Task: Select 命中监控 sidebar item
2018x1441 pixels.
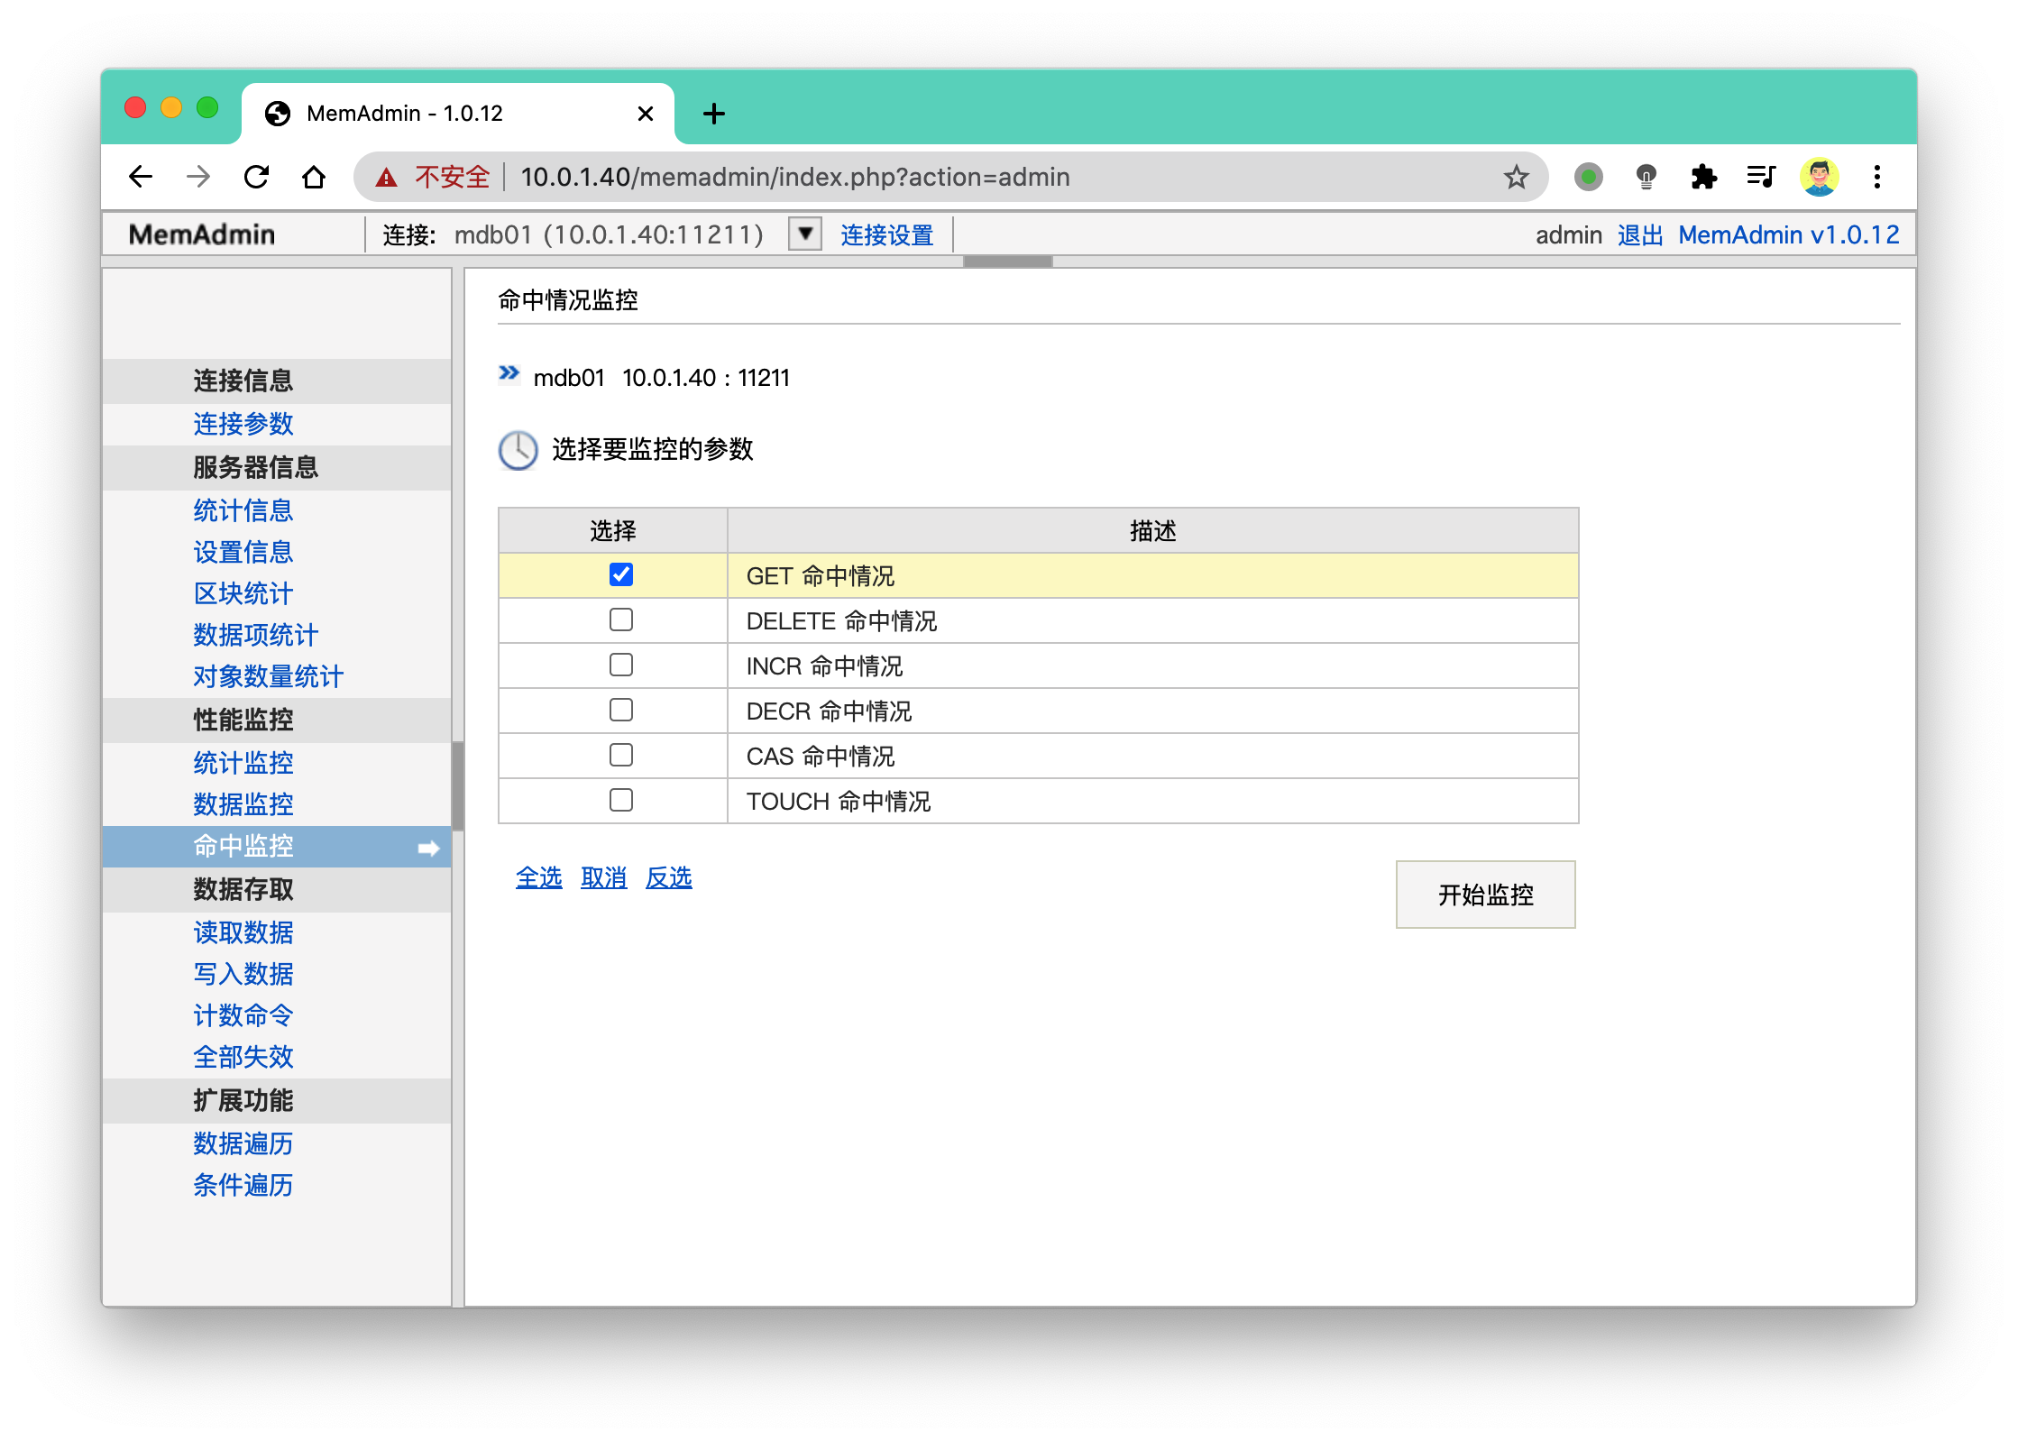Action: click(x=277, y=847)
